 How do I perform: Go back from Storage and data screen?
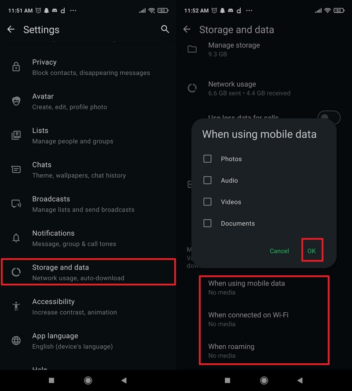187,29
